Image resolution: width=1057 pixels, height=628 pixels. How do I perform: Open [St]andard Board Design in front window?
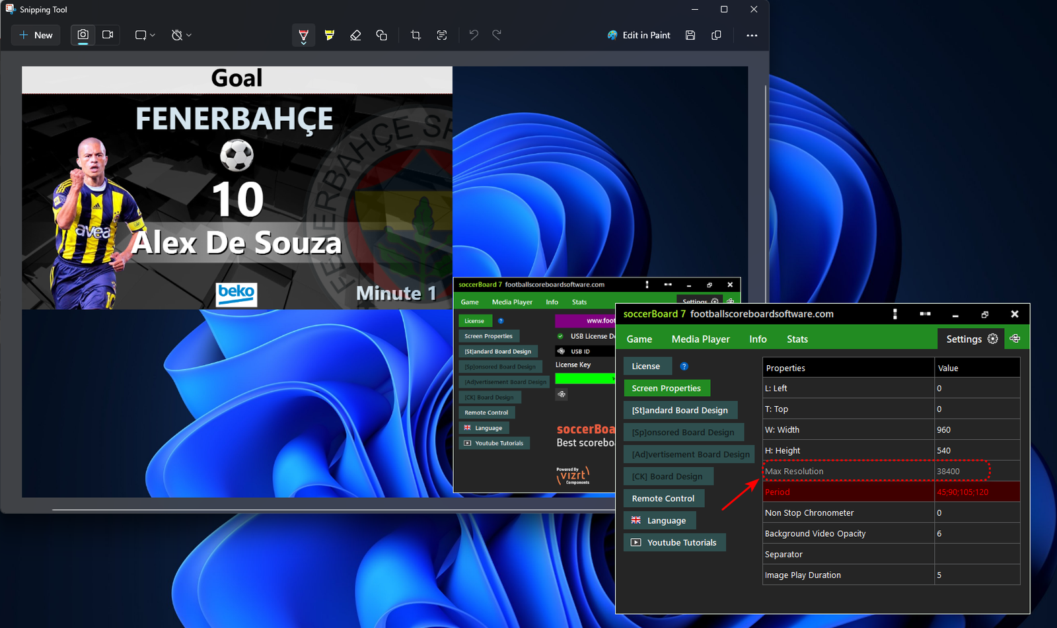(x=680, y=410)
